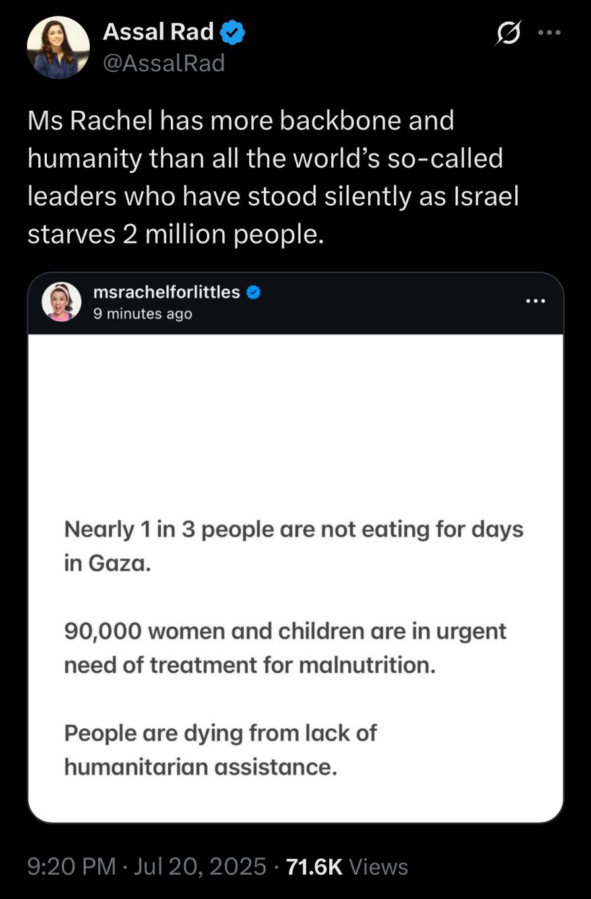The width and height of the screenshot is (591, 899).
Task: Click the '90,000 women and children' paragraph
Action: coord(285,648)
